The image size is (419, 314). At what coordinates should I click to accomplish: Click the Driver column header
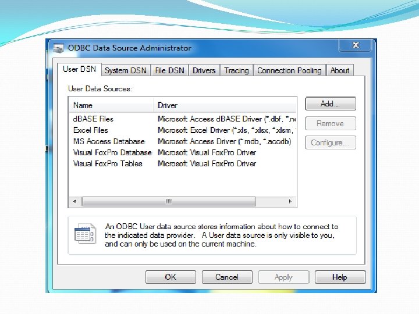[225, 105]
